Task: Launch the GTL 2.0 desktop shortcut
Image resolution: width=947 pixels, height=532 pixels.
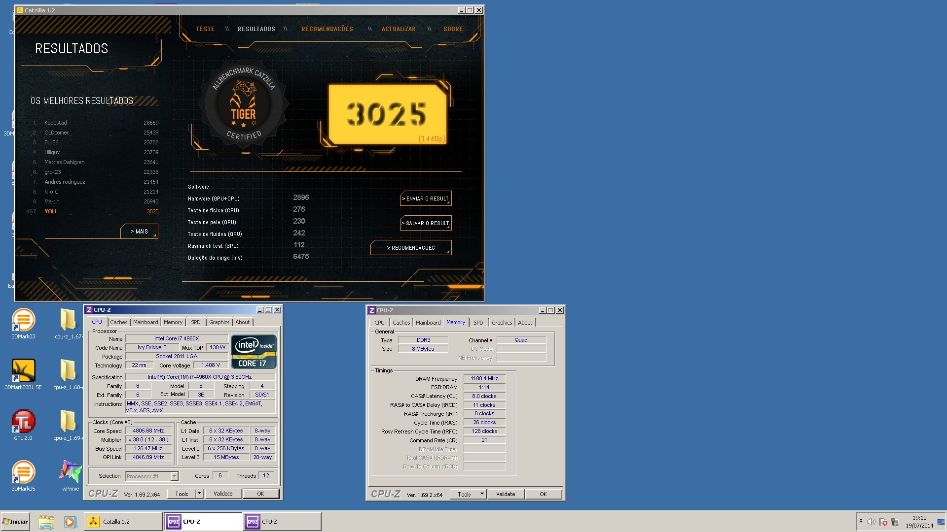Action: point(23,424)
